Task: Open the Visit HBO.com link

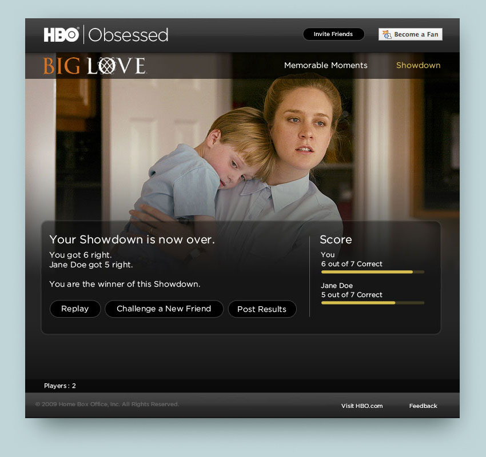Action: (362, 406)
